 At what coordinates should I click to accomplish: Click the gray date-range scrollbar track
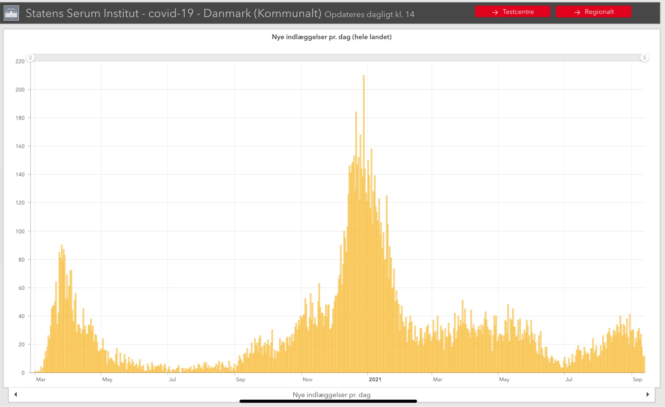coord(337,58)
